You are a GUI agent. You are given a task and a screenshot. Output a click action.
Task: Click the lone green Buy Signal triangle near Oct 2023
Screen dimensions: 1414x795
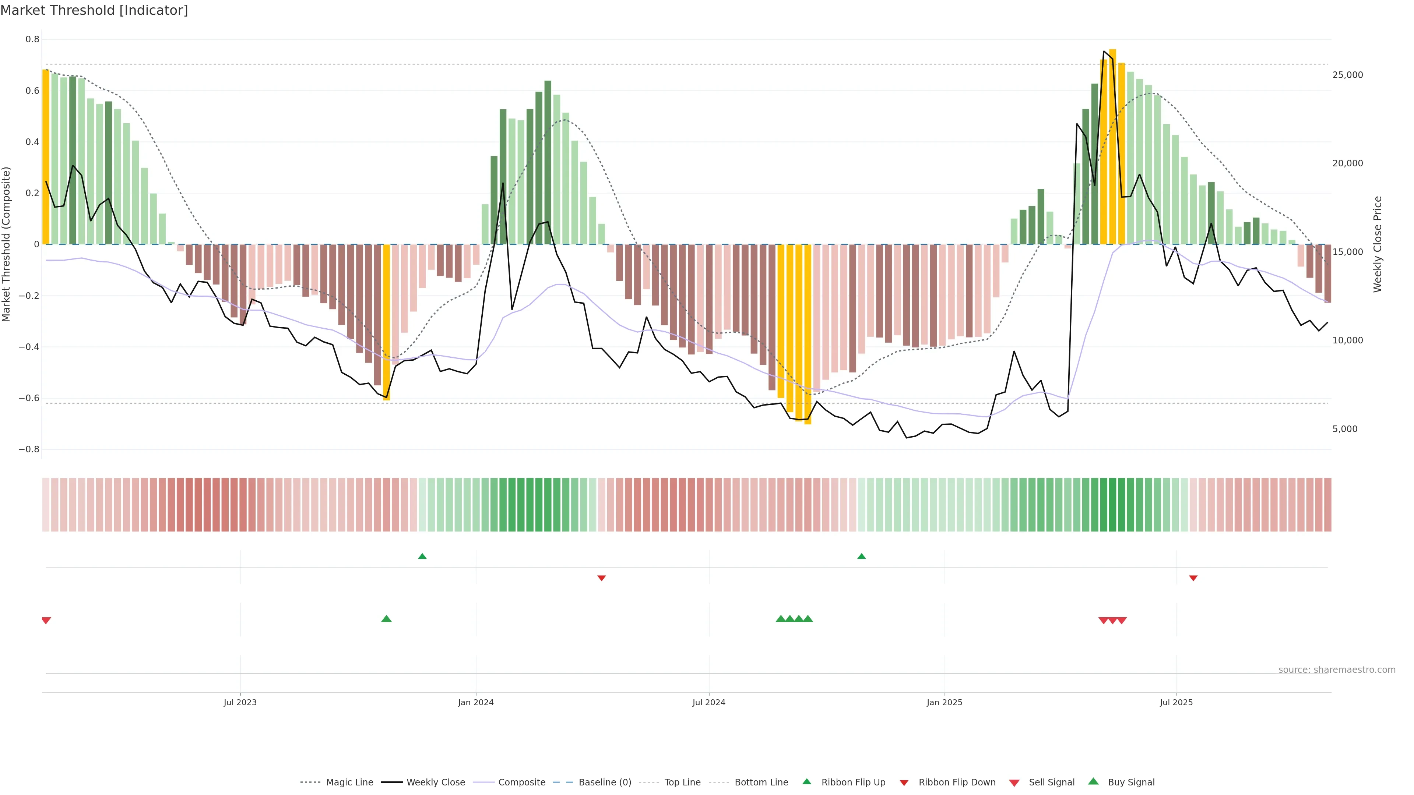[x=386, y=619]
